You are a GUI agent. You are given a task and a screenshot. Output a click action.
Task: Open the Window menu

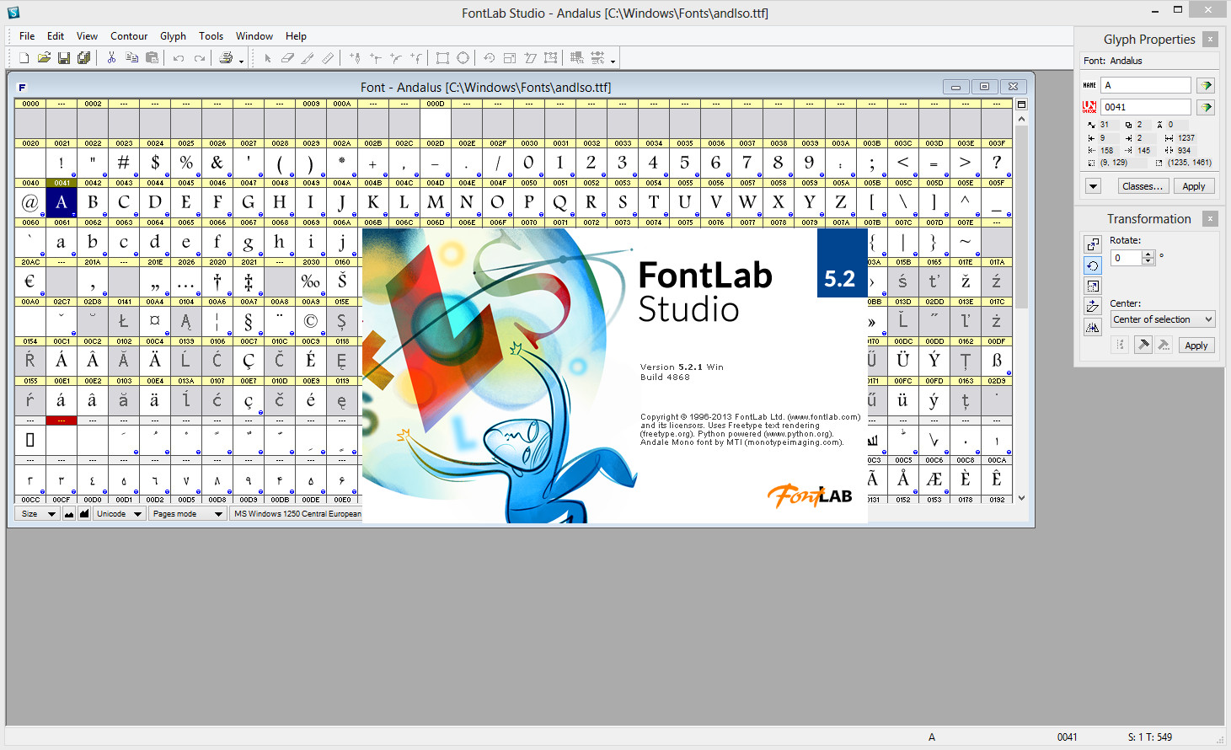point(254,36)
